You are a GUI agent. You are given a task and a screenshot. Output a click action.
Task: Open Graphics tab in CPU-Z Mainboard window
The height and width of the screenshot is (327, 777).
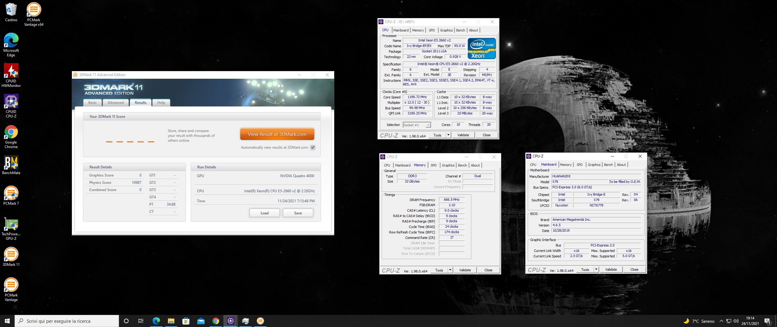[x=594, y=165]
